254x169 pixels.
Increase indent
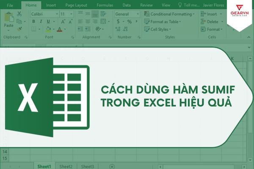click(x=88, y=29)
